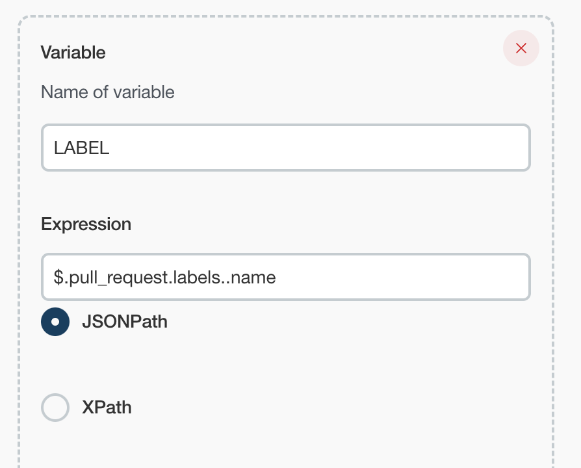Click the JSONPath option label text
This screenshot has height=468, width=581.
pos(124,322)
